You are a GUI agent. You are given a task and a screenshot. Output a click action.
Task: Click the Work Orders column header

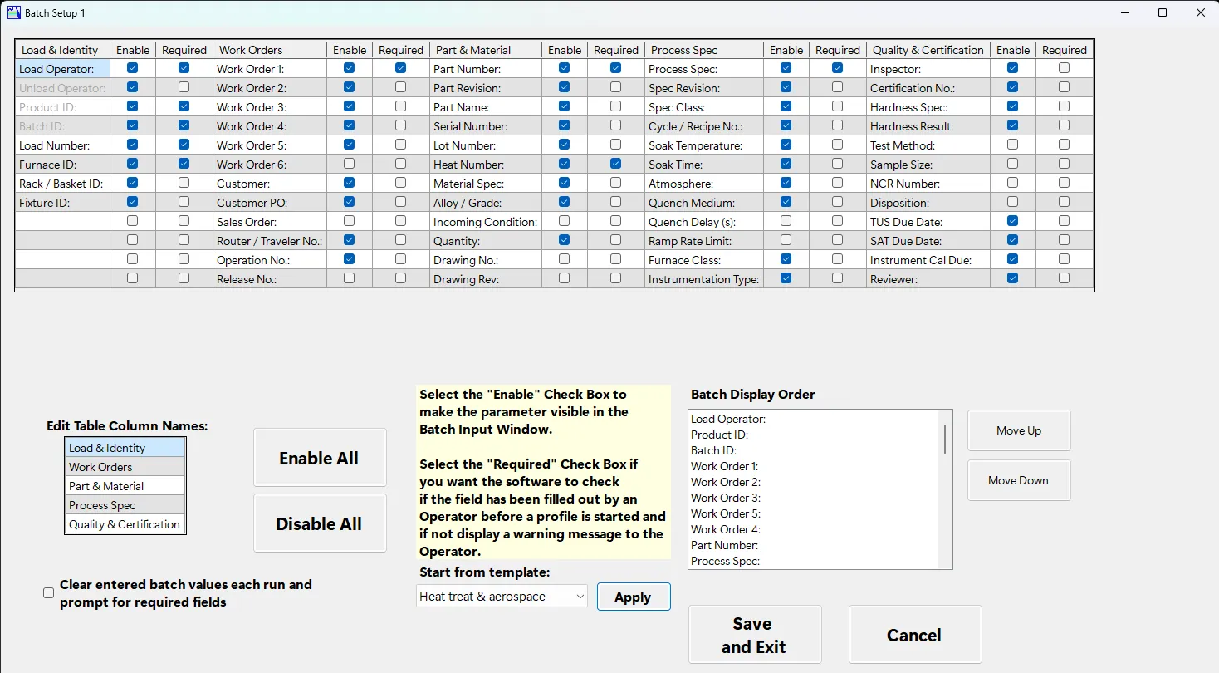[x=270, y=50]
